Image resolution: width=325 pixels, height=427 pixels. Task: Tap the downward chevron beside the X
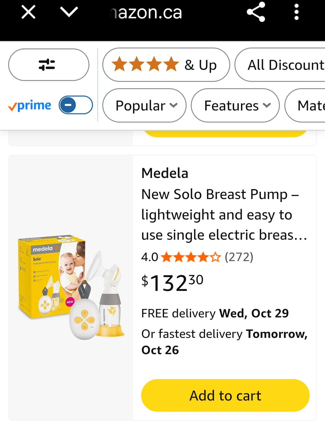69,12
